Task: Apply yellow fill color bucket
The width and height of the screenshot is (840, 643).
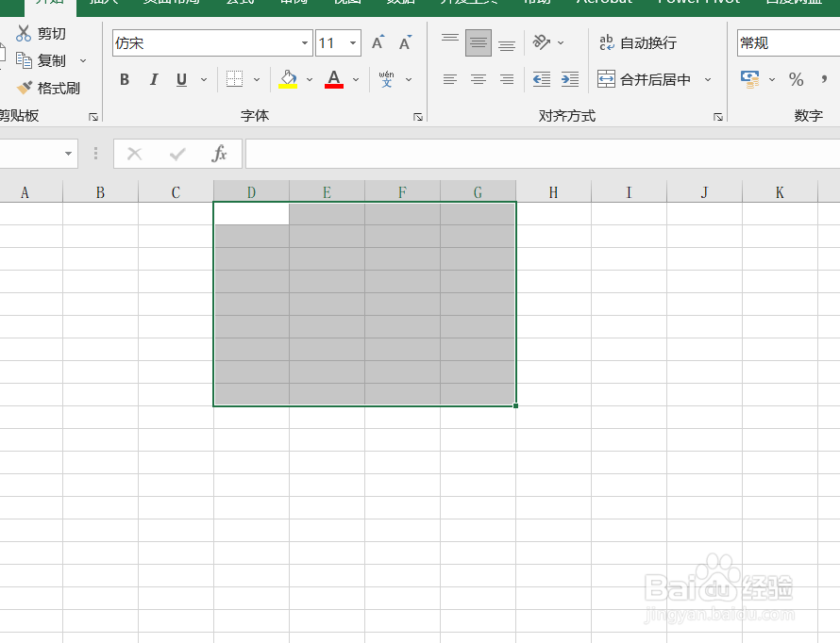Action: (x=288, y=79)
